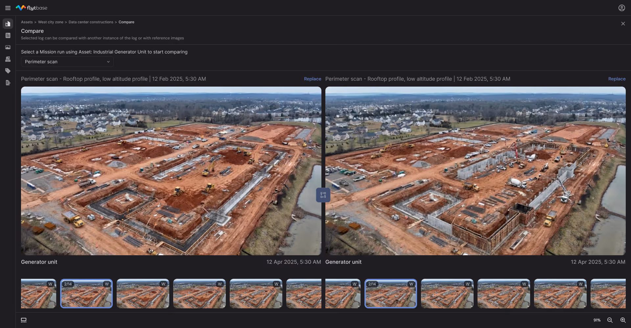Go to Data center constructions breadcrumb
Viewport: 631px width, 328px height.
point(91,22)
